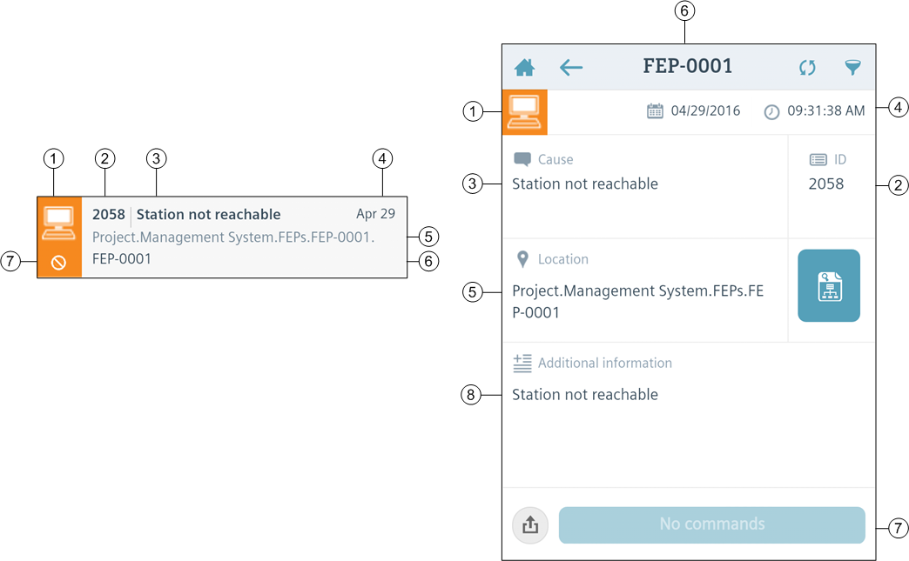The width and height of the screenshot is (909, 561).
Task: Select the Cause field text
Action: tap(584, 184)
